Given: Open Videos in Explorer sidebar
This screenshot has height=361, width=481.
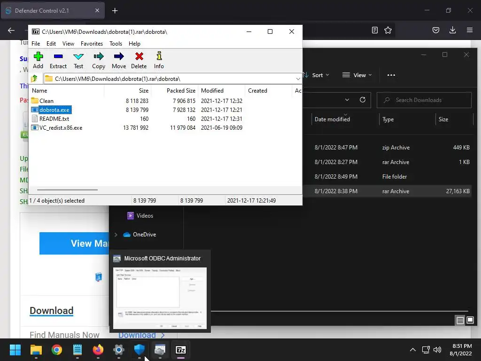Looking at the screenshot, I should pos(140,215).
